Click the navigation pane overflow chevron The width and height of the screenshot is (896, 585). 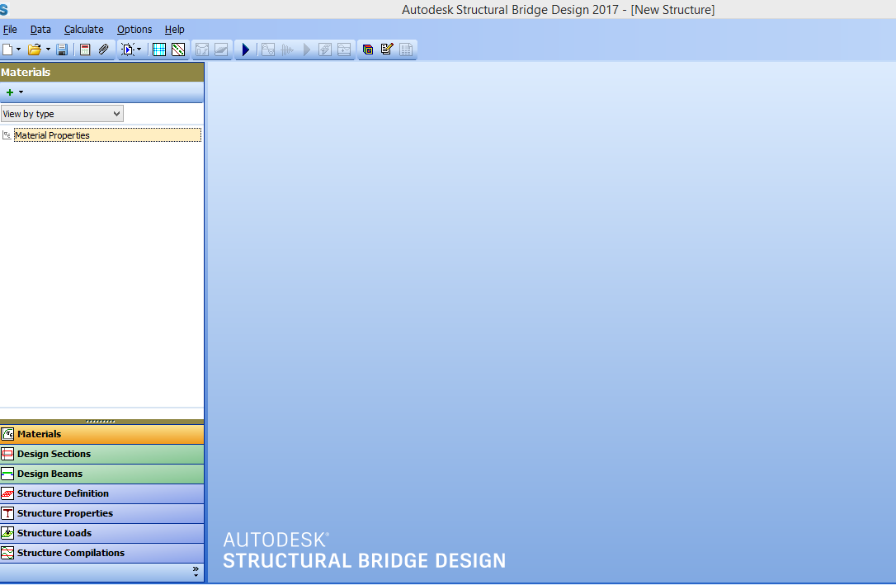tap(196, 572)
